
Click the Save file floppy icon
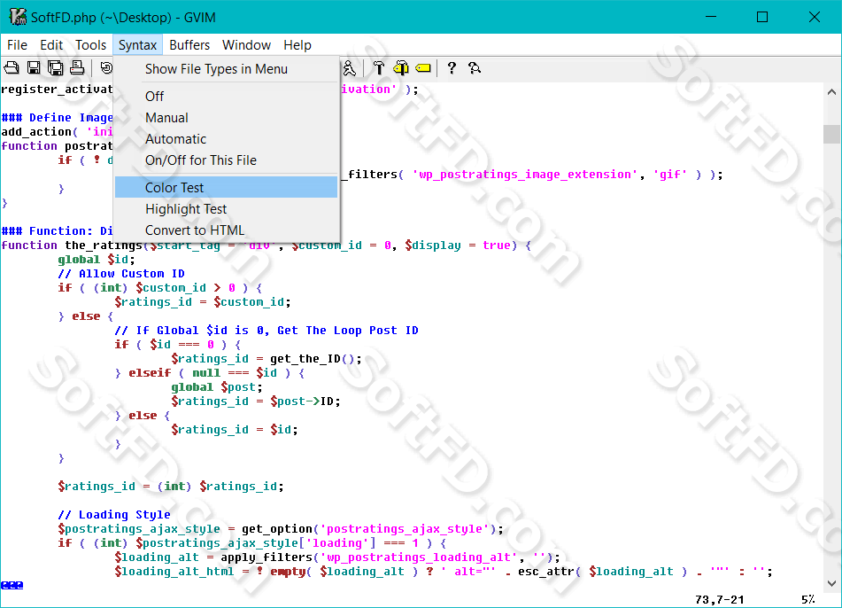pos(34,67)
